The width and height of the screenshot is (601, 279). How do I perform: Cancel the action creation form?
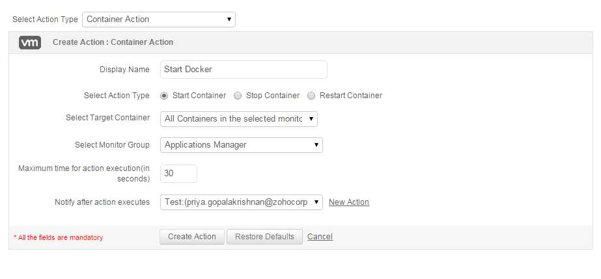pyautogui.click(x=320, y=237)
